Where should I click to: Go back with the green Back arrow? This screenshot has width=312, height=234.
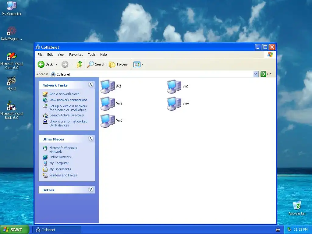pos(41,64)
